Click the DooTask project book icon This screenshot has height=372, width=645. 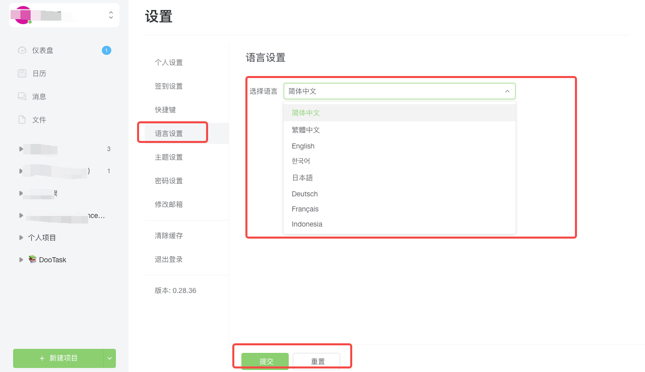tap(33, 259)
